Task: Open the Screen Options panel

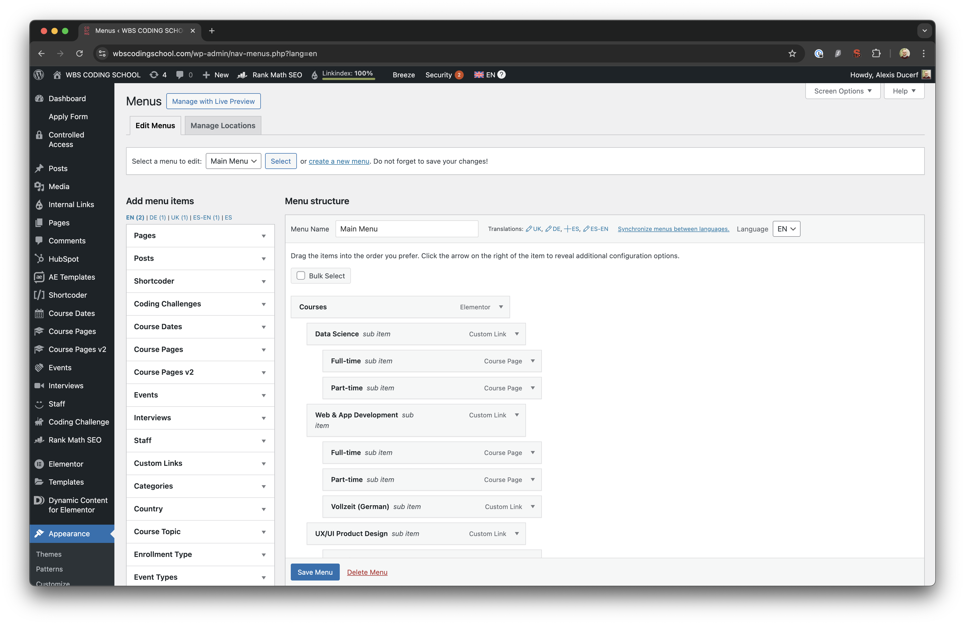Action: point(843,91)
